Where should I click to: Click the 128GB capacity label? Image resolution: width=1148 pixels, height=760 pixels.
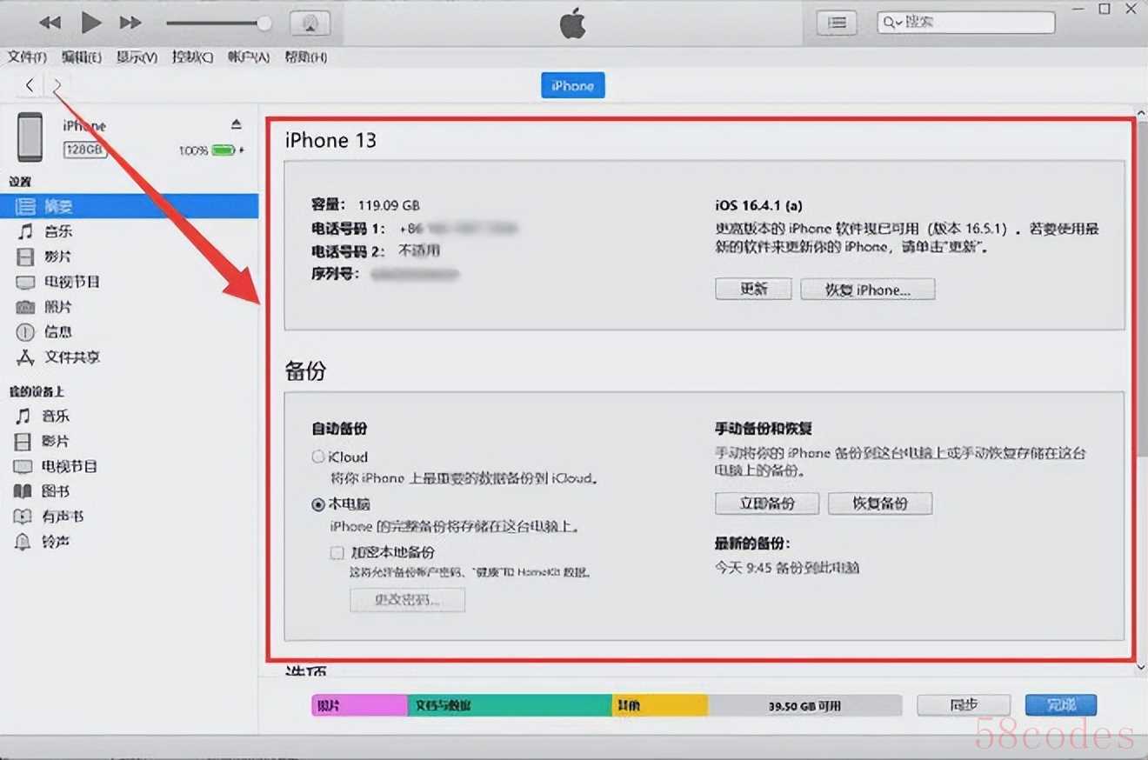point(84,150)
